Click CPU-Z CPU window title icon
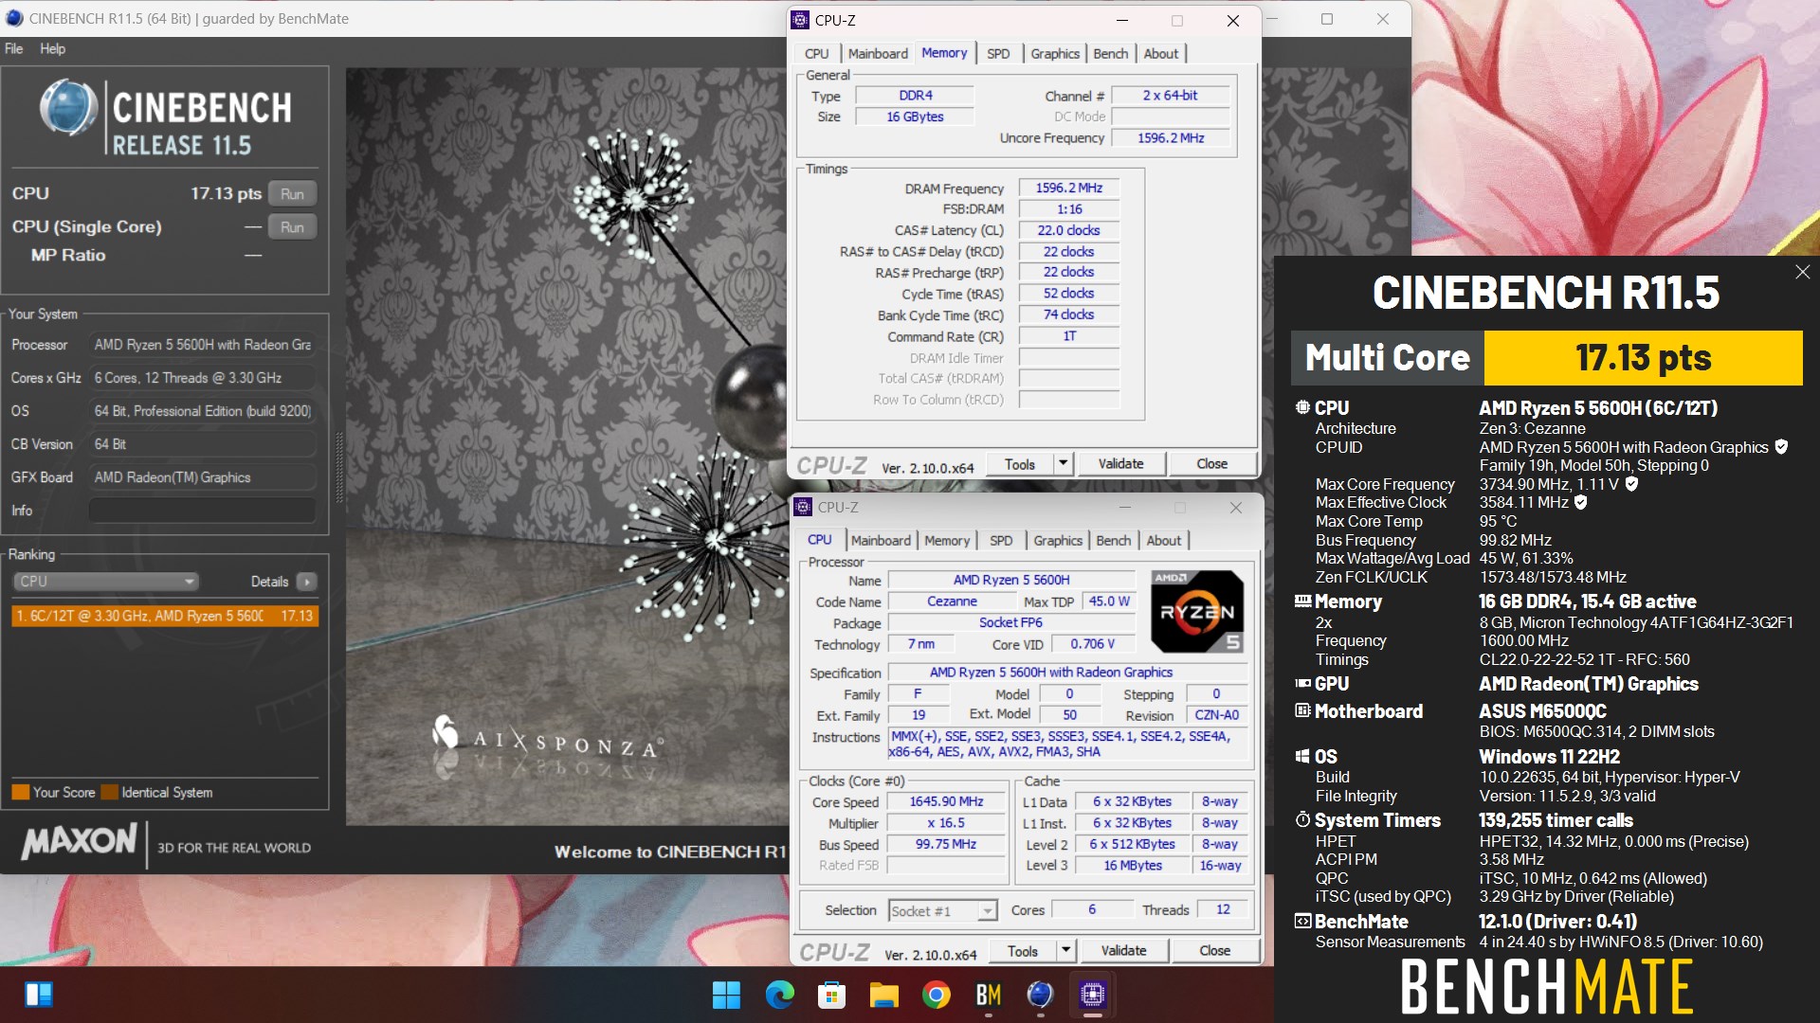1820x1023 pixels. click(803, 507)
